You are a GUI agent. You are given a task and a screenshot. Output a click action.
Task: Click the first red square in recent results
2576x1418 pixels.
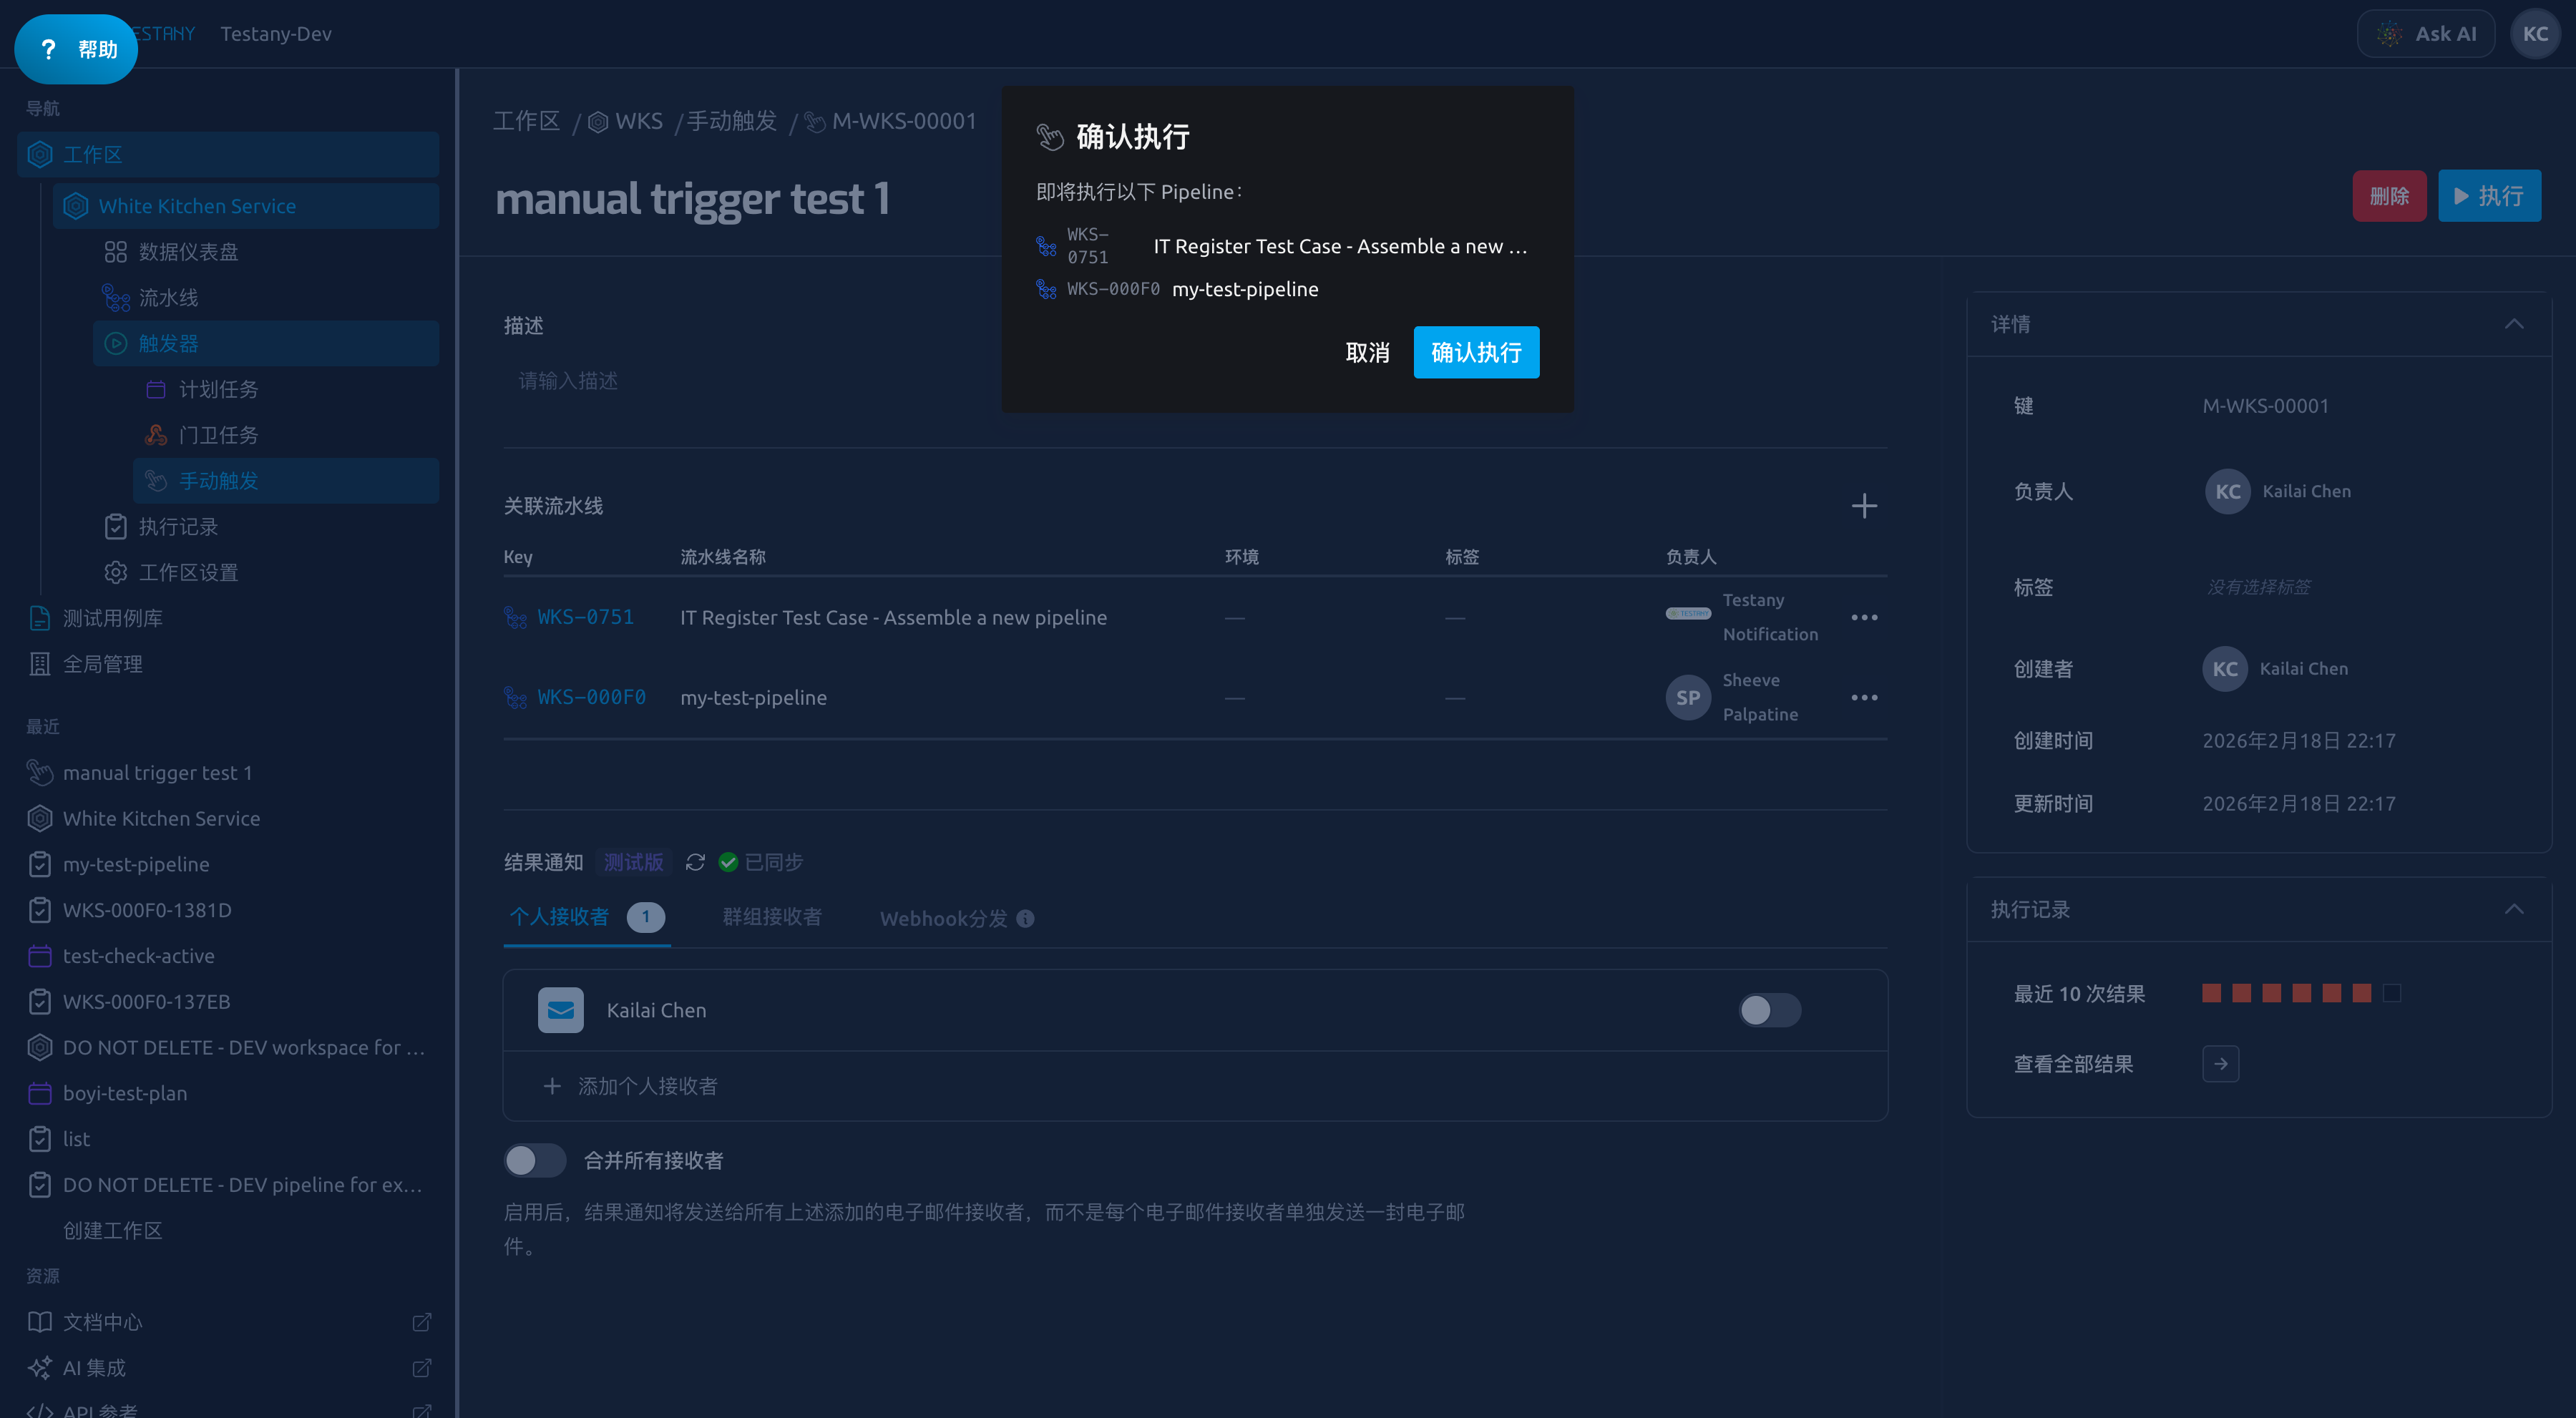[x=2211, y=993]
